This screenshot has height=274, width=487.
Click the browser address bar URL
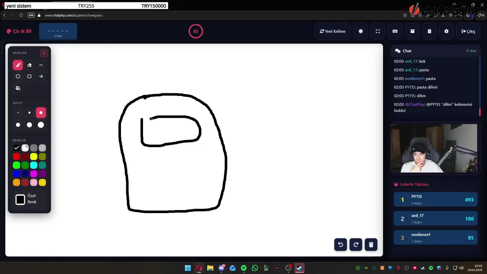coord(73,15)
